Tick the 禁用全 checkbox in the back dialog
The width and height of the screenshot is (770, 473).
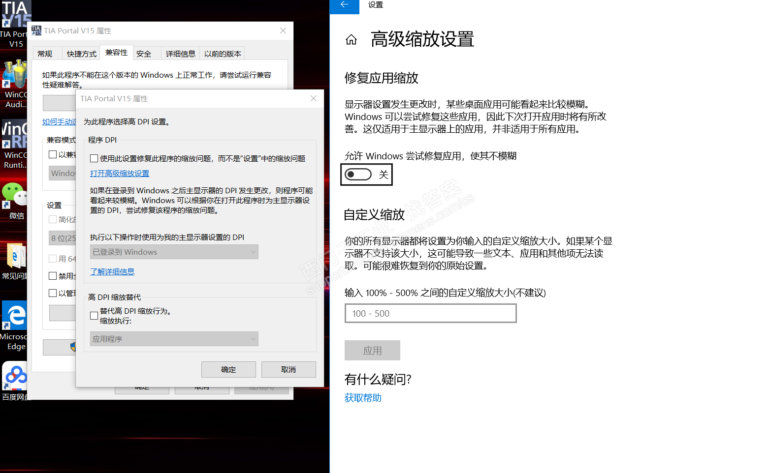(x=53, y=276)
